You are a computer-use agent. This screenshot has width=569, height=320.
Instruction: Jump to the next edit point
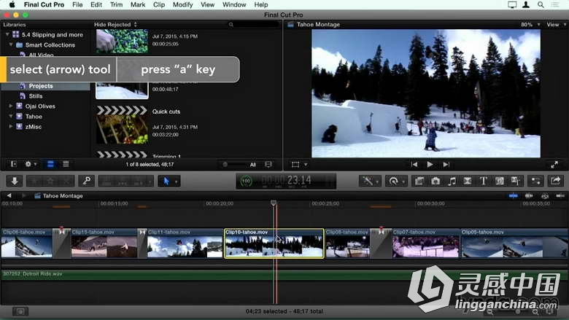click(446, 165)
